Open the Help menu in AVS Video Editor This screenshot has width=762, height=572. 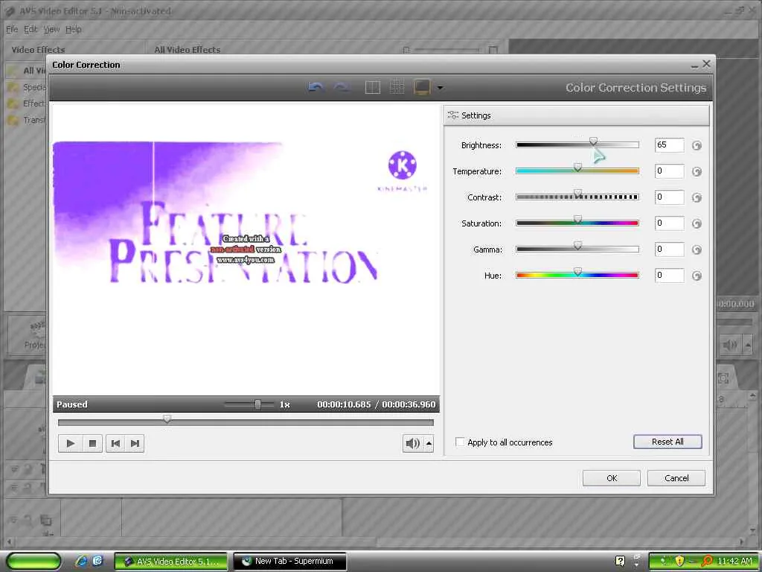pyautogui.click(x=74, y=29)
